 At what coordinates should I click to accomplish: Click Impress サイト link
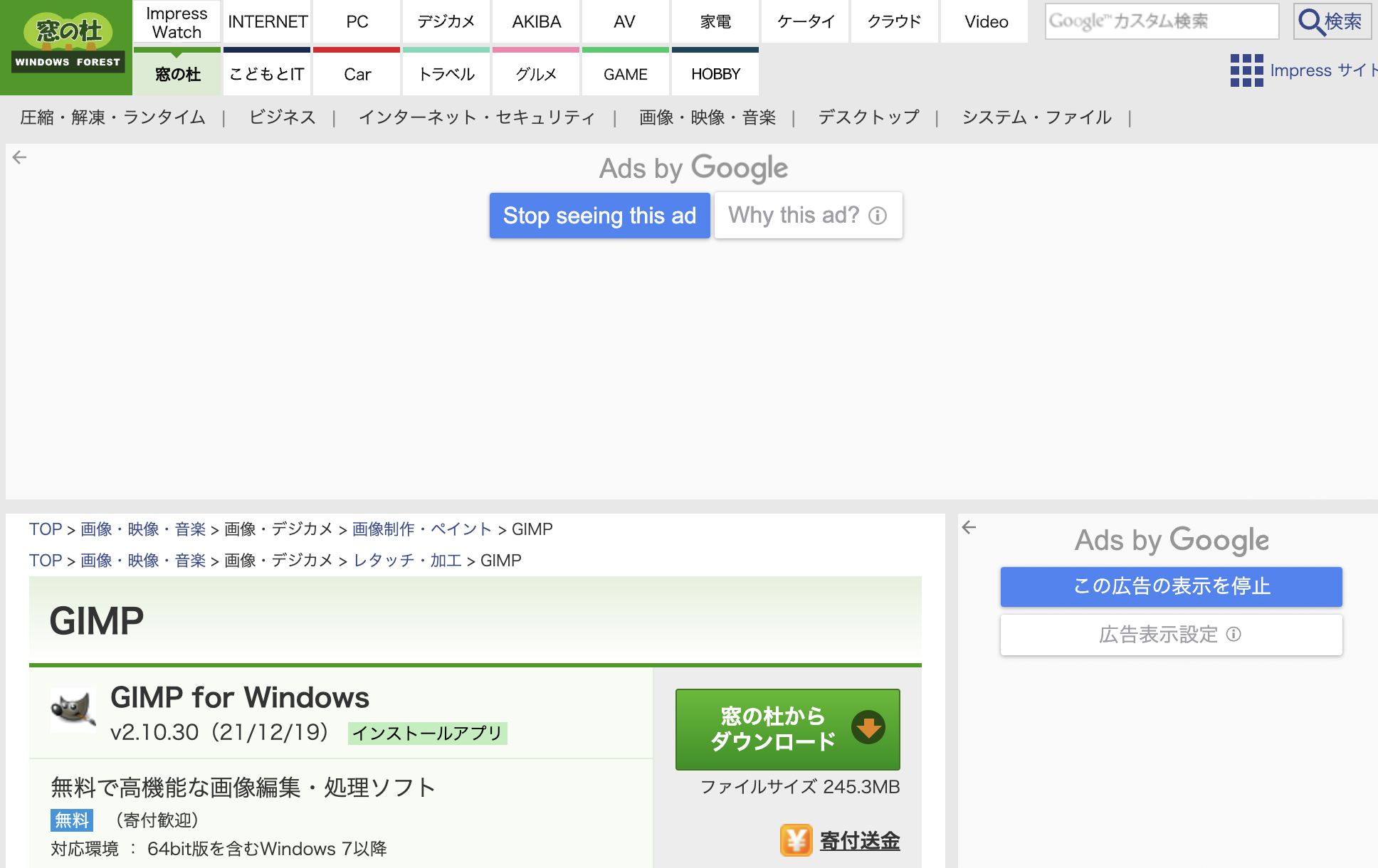(x=1322, y=70)
